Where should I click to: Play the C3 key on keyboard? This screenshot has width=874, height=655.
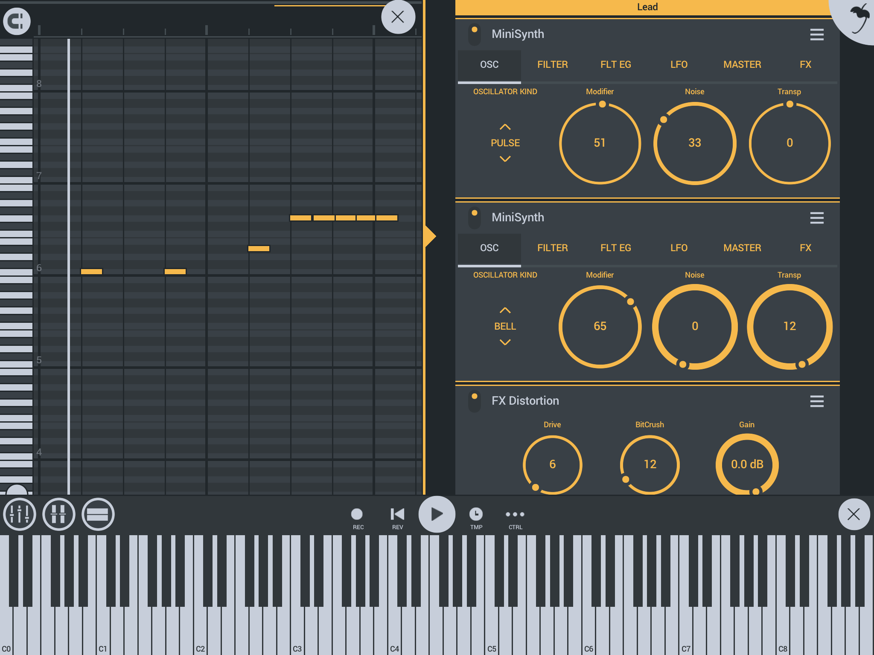click(297, 631)
